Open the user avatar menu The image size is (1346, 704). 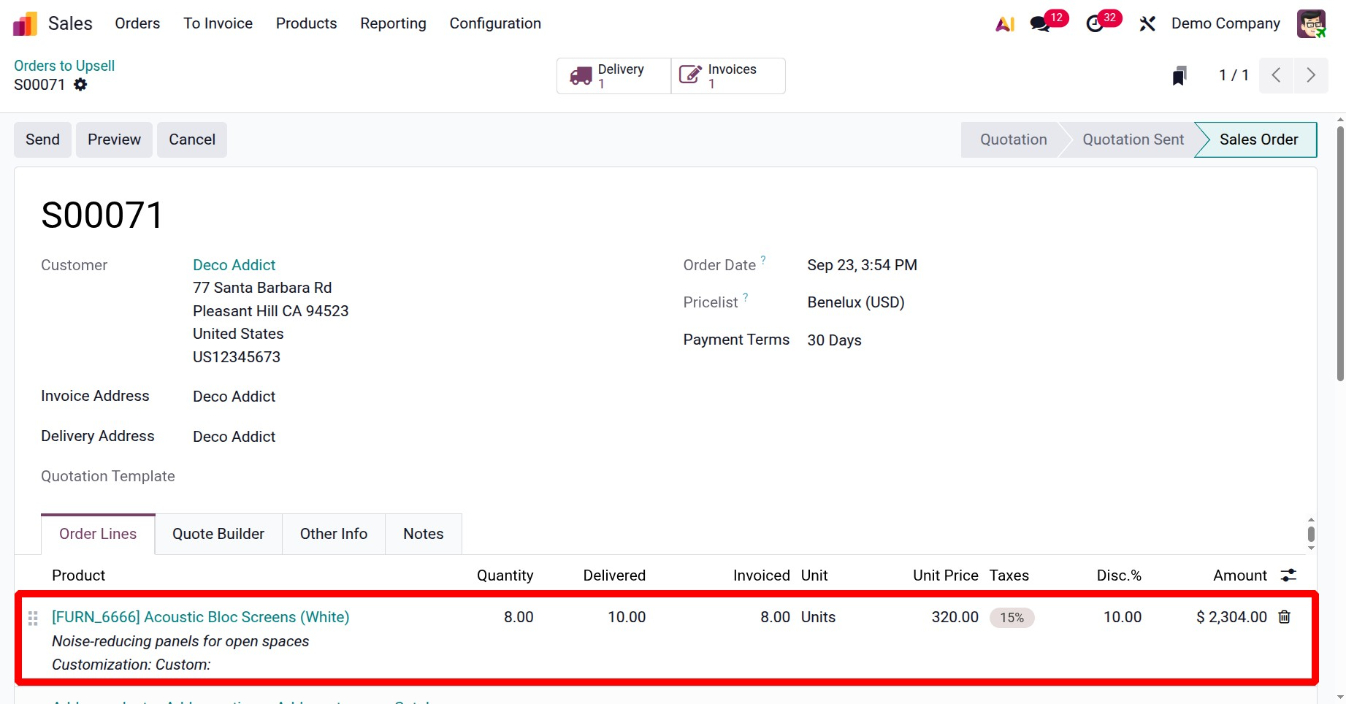[1311, 23]
